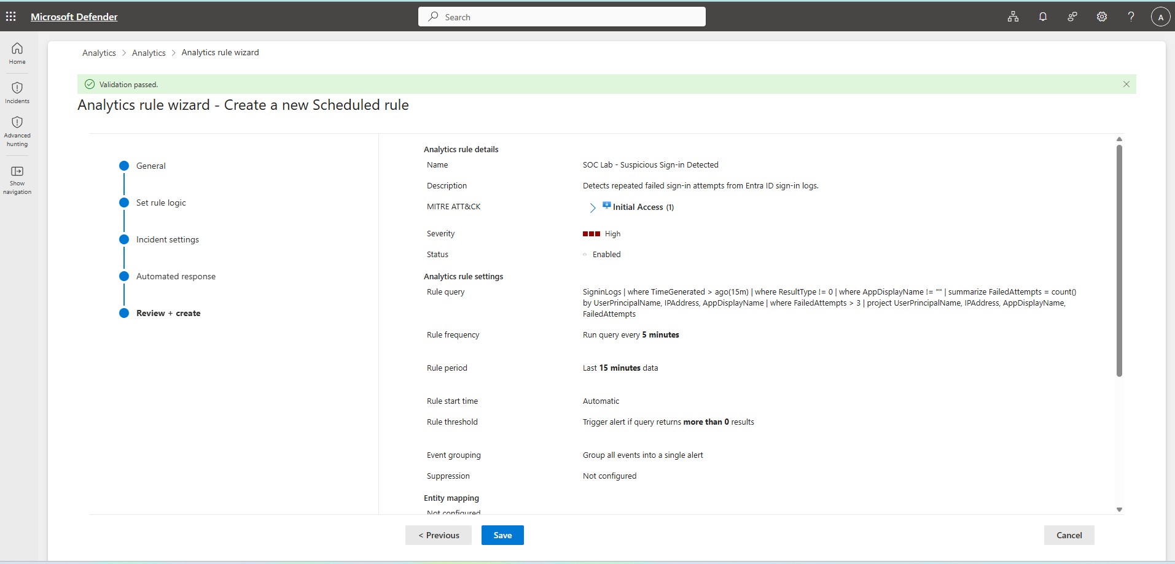
Task: Click the rule name SOC Lab value
Action: [x=650, y=164]
